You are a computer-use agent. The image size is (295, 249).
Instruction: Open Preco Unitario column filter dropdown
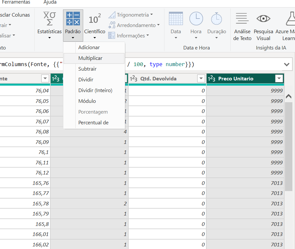pos(279,78)
